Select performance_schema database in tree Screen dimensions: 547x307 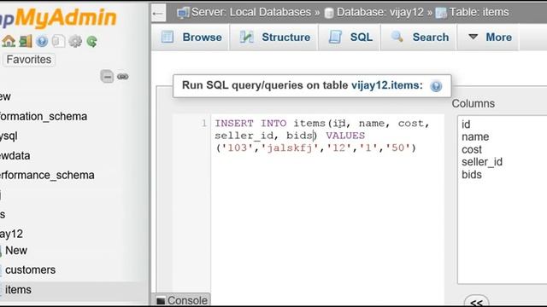[47, 175]
